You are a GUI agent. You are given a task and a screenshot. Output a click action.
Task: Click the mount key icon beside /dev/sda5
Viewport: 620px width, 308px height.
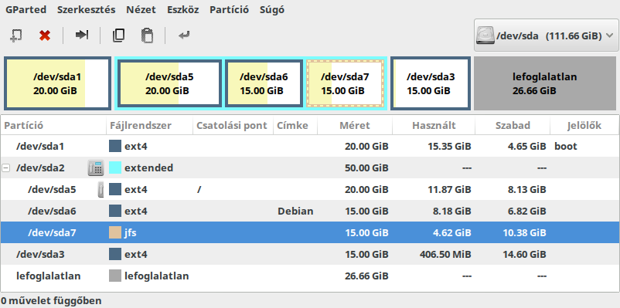pyautogui.click(x=100, y=190)
